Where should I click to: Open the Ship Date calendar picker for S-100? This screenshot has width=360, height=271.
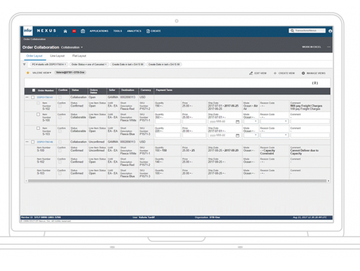click(238, 121)
